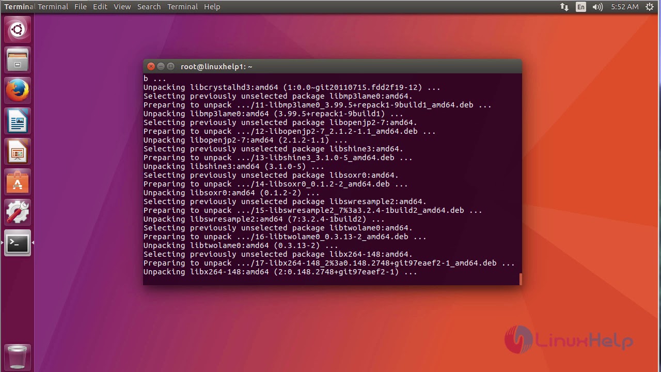Image resolution: width=661 pixels, height=372 pixels.
Task: Open the sound volume indicator
Action: pyautogui.click(x=597, y=7)
